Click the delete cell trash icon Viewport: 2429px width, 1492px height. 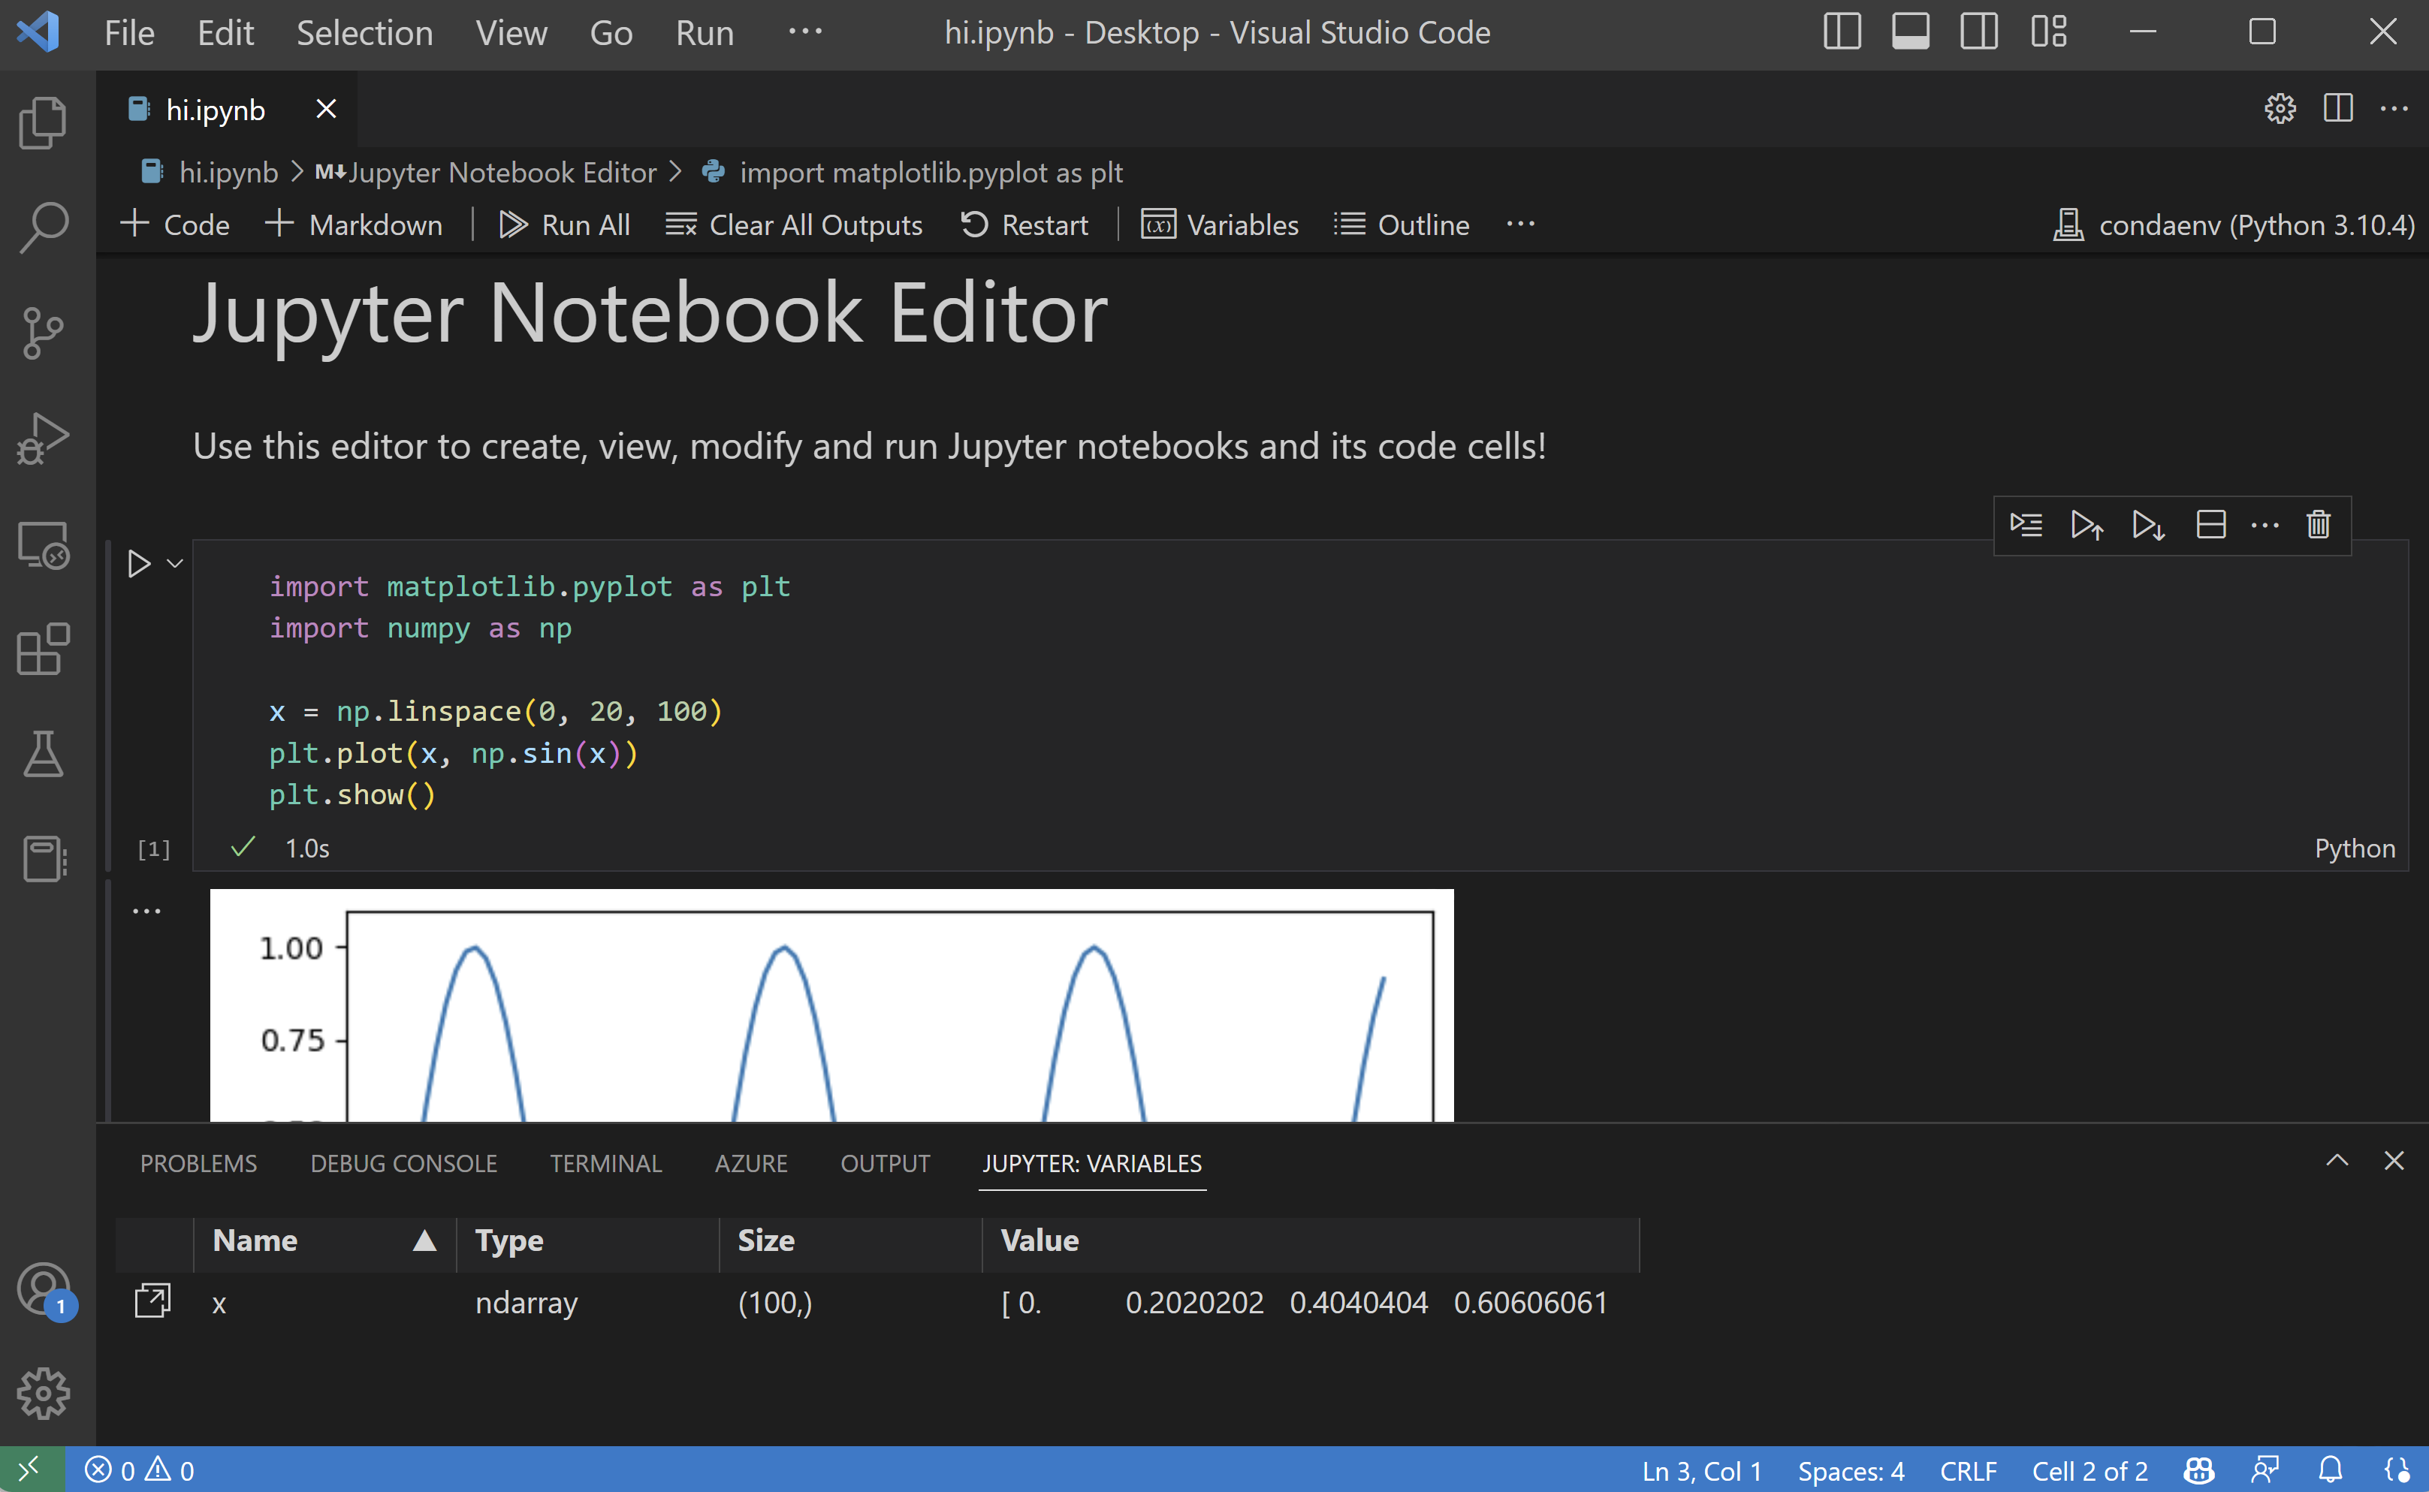coord(2316,526)
